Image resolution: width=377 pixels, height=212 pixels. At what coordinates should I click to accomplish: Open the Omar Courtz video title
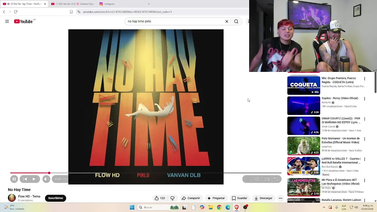[x=341, y=120]
